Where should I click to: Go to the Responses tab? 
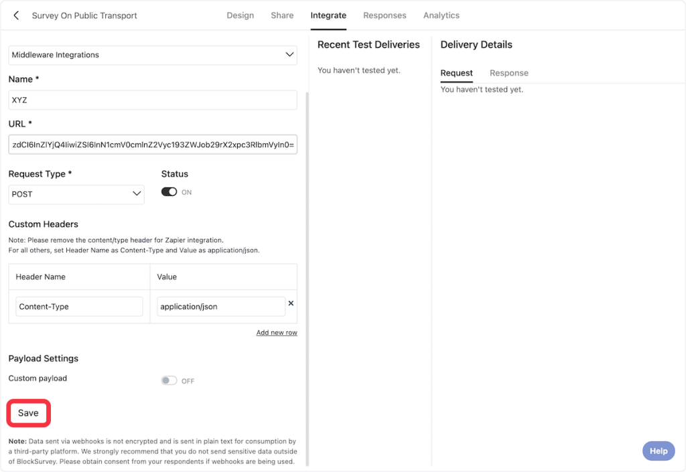pyautogui.click(x=385, y=15)
